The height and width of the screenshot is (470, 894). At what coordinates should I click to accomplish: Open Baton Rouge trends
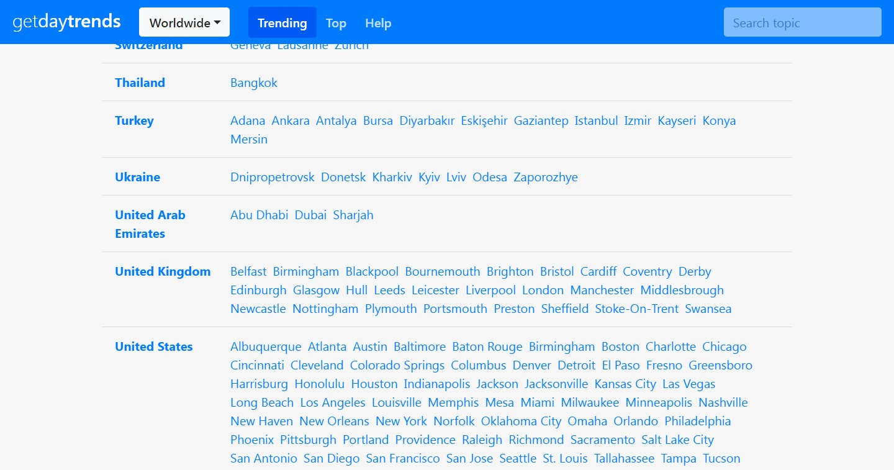(487, 346)
